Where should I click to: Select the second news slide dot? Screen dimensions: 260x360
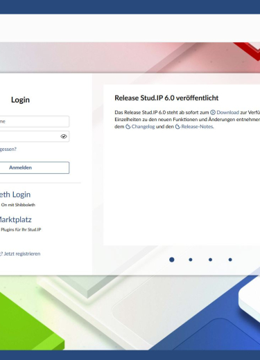click(x=191, y=260)
